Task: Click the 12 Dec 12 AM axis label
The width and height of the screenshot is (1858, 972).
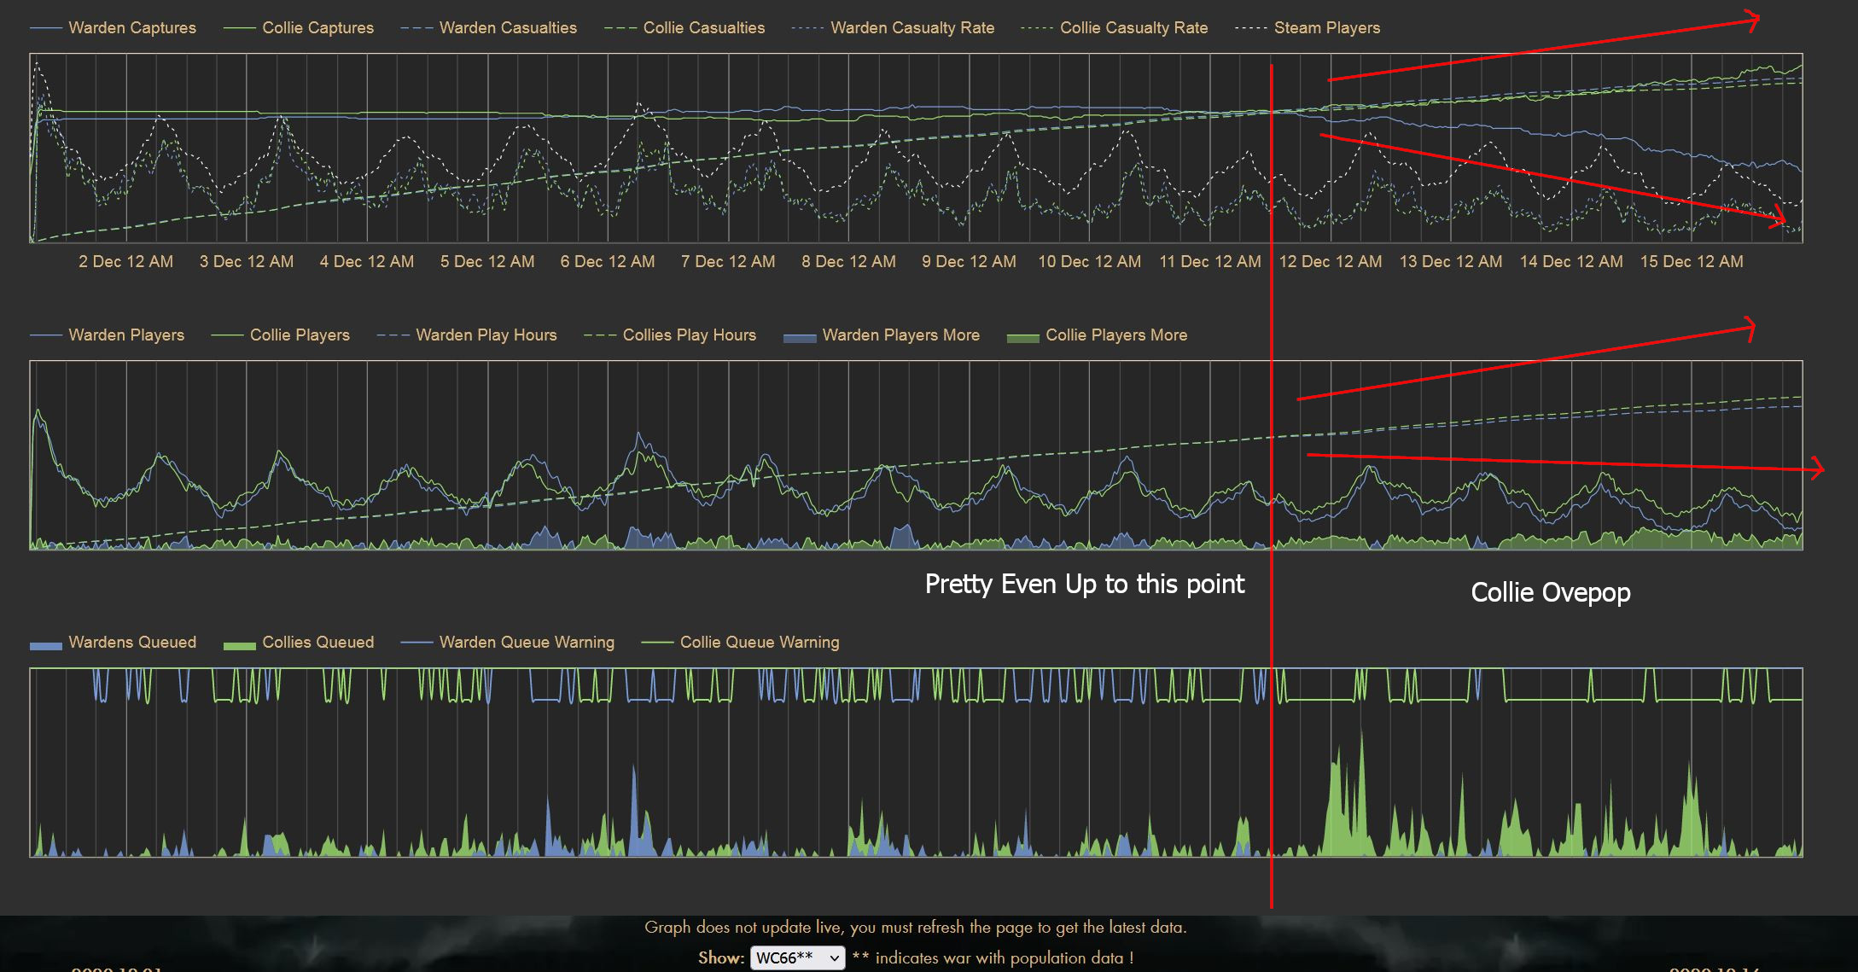Action: pyautogui.click(x=1330, y=262)
